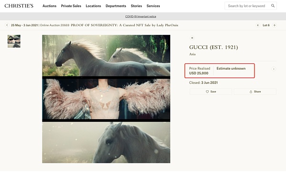Screen dimensions: 286x173
Task: Click the Aria title text
Action: coord(193,54)
